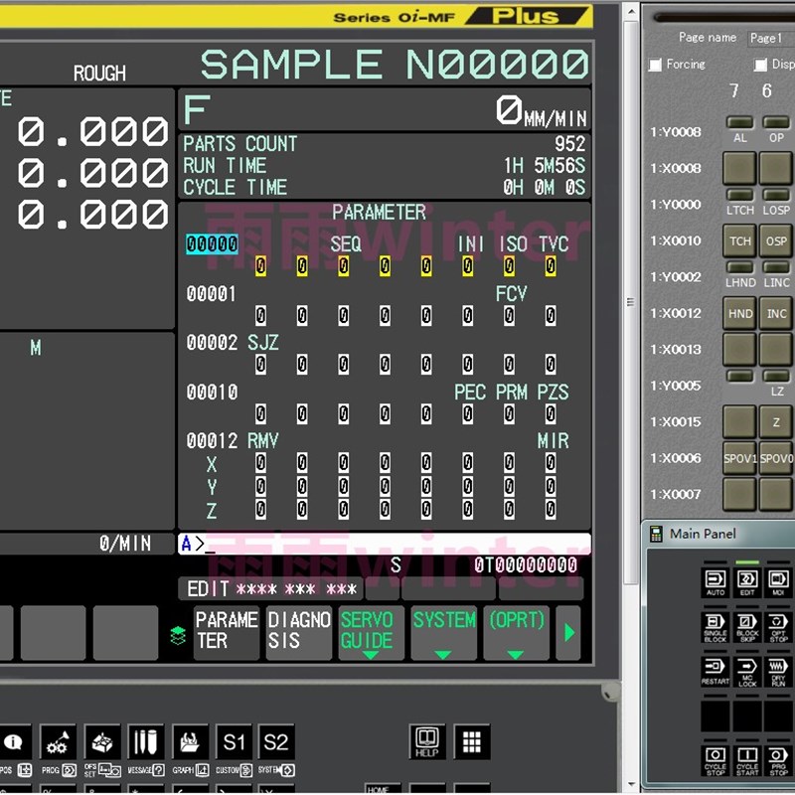The width and height of the screenshot is (795, 795).
Task: Select the DIAGNOSIS soft key
Action: [299, 633]
